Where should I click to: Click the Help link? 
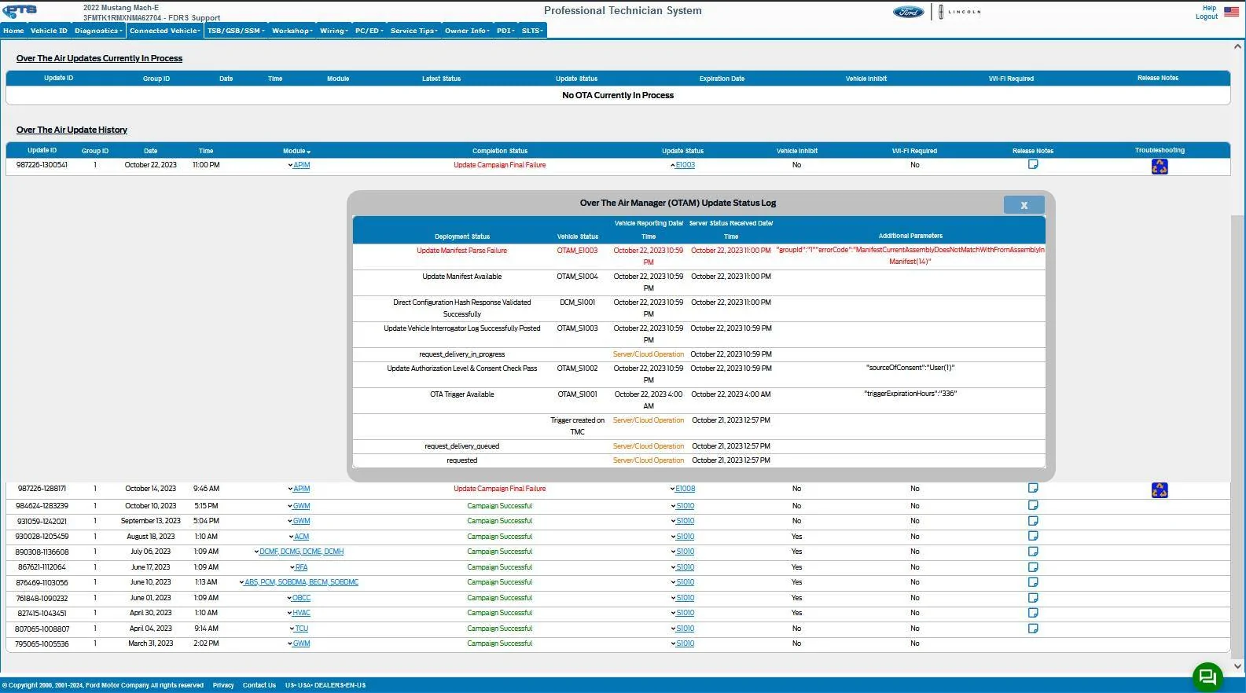[1209, 8]
